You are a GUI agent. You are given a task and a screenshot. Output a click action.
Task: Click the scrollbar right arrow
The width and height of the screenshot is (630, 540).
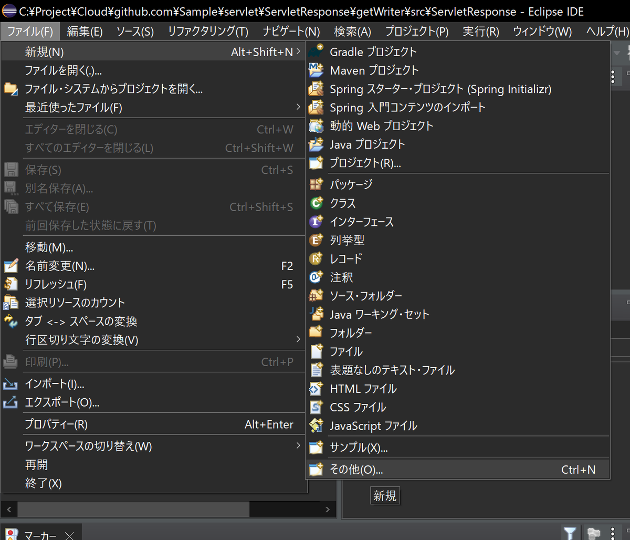(x=327, y=509)
